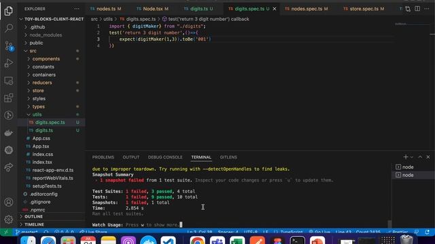Open Source Control view with badge
Image resolution: width=435 pixels, height=244 pixels.
[x=9, y=46]
